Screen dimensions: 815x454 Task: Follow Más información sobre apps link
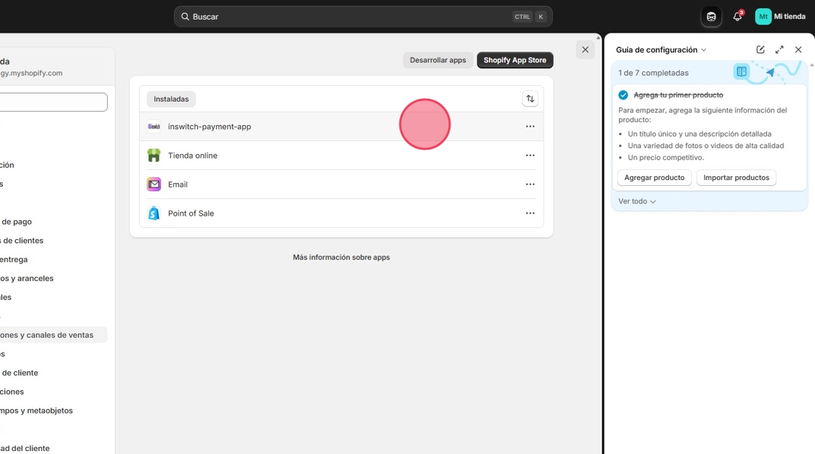pyautogui.click(x=341, y=257)
